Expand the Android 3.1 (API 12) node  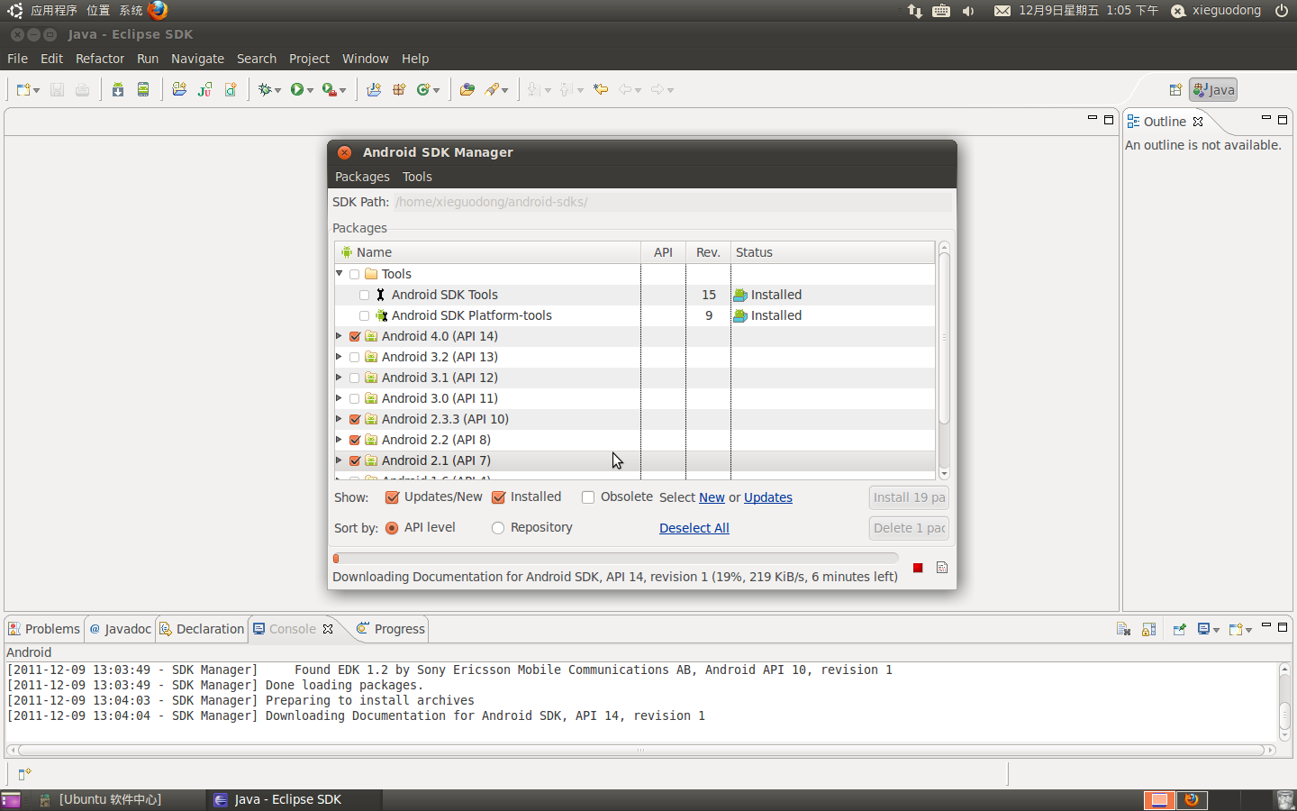coord(340,378)
